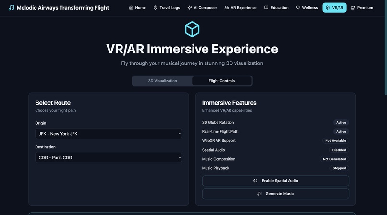Open the Travel Logs page
The image size is (387, 215).
coord(167,8)
